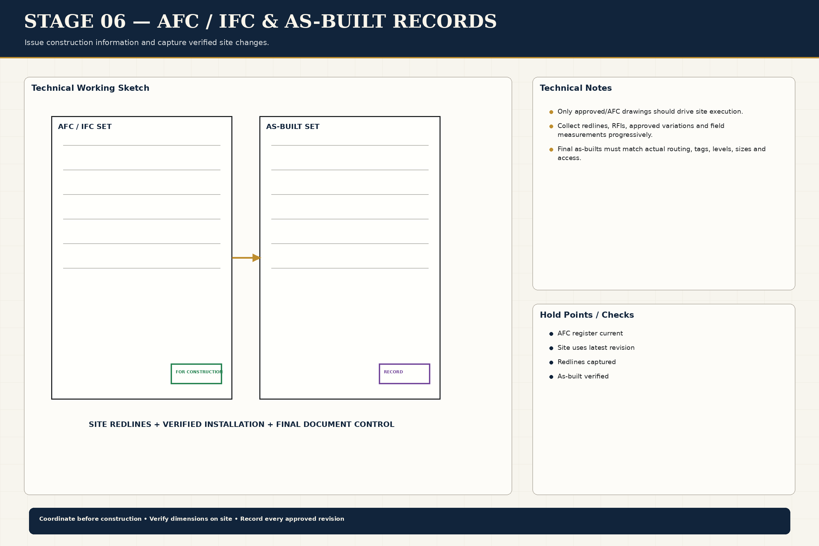Click the 'AFC / IFC SET' label
This screenshot has height=546, width=819.
tap(85, 127)
